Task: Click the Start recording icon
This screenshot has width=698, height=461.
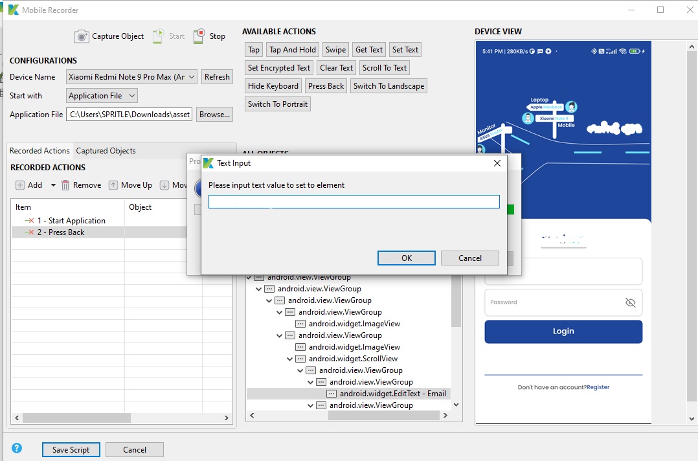Action: click(158, 36)
